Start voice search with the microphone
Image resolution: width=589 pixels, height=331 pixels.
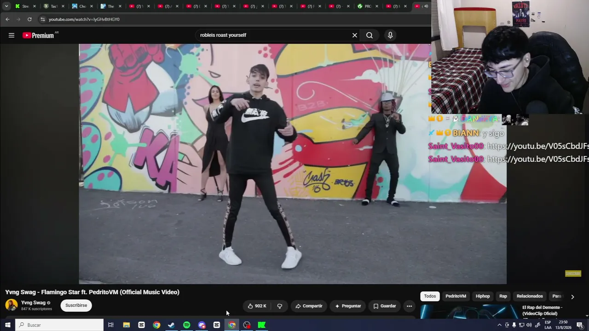(x=390, y=35)
